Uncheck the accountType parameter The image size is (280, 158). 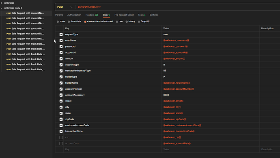point(61,65)
